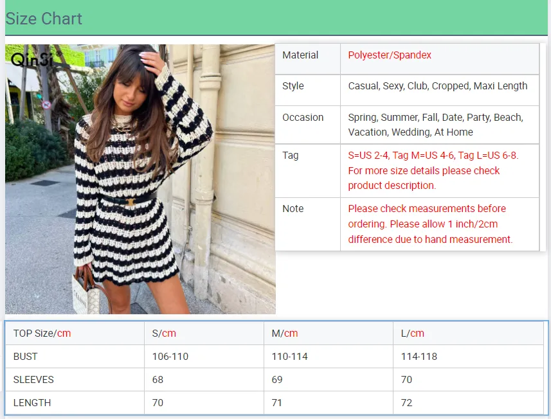Image resolution: width=551 pixels, height=419 pixels.
Task: Click the Occasion row label
Action: pos(303,118)
